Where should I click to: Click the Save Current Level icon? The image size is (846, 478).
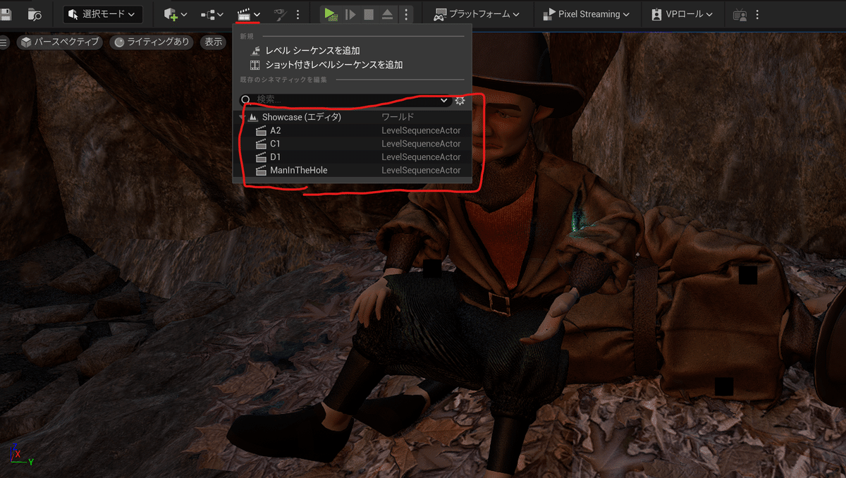pos(7,14)
